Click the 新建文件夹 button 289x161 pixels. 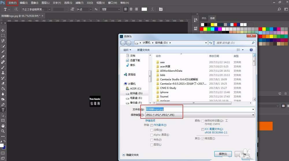pos(143,50)
